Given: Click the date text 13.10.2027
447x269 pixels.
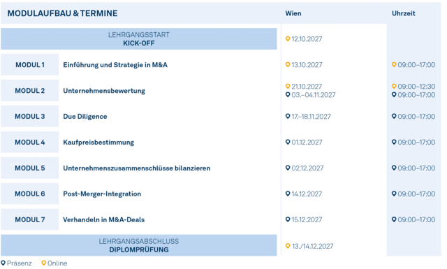Looking at the screenshot, I should point(307,65).
